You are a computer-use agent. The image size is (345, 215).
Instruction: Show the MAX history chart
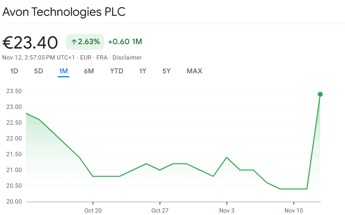coord(194,71)
